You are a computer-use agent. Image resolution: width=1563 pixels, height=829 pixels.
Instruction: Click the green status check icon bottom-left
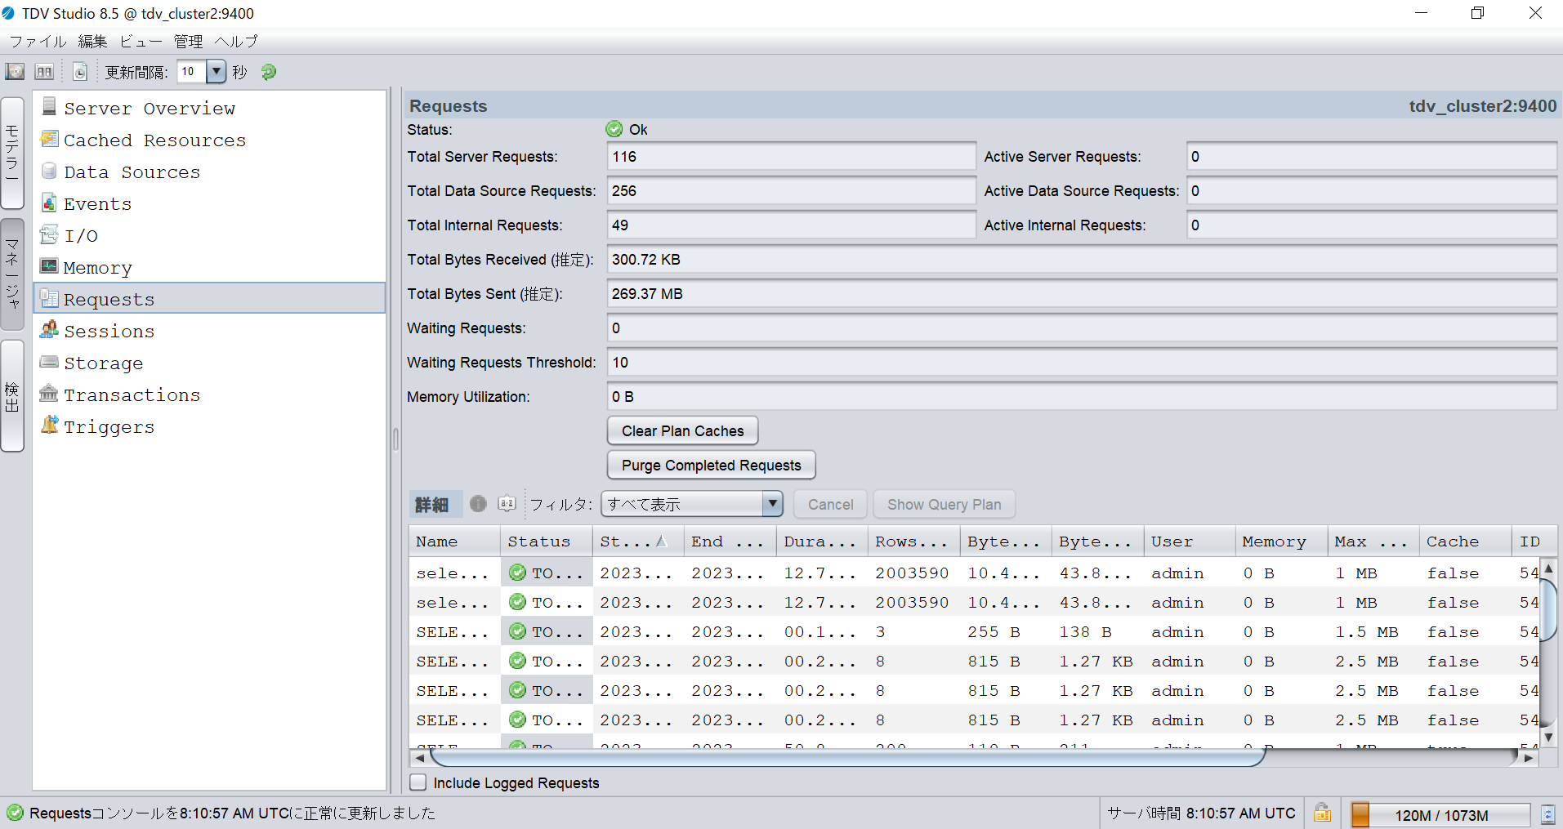coord(15,813)
